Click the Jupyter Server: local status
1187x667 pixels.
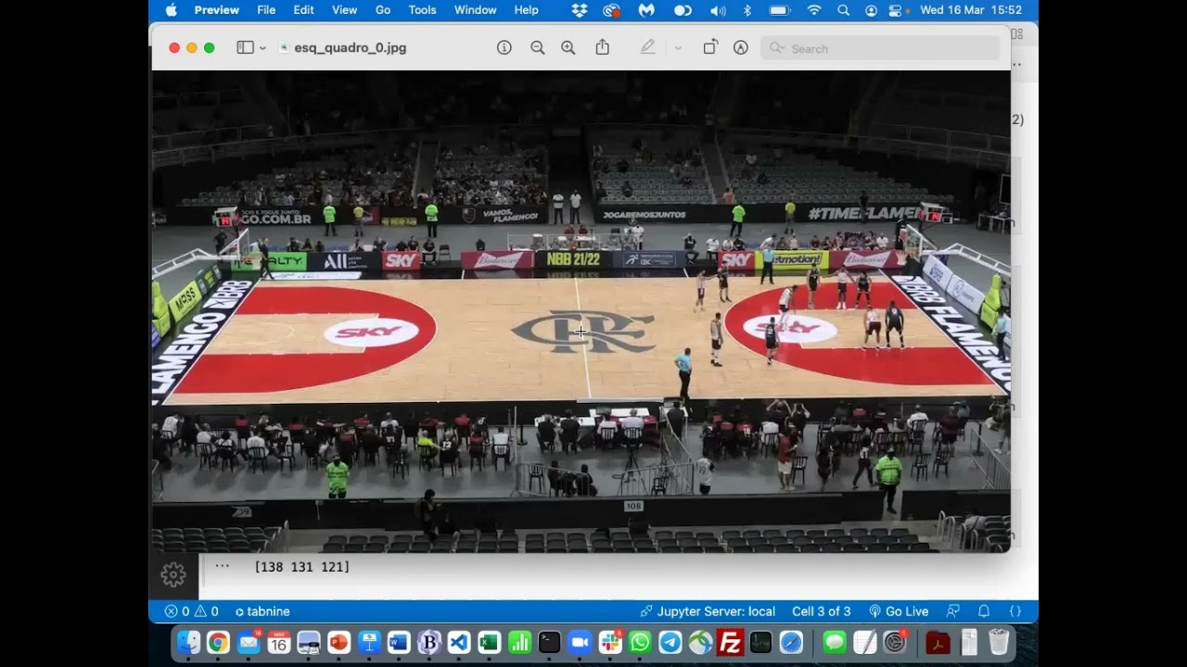708,611
